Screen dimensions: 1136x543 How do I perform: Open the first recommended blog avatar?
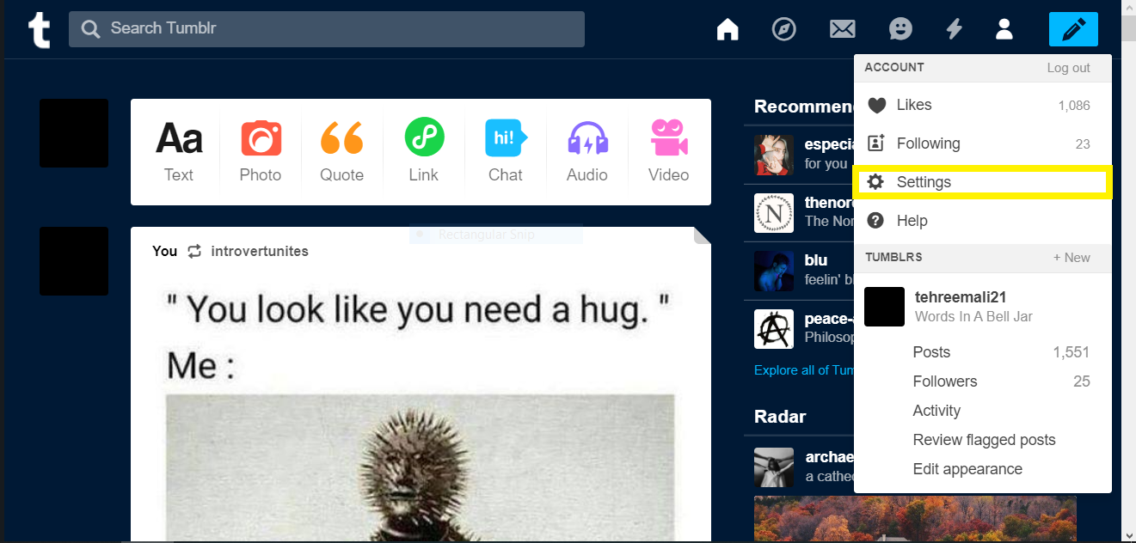click(x=774, y=154)
